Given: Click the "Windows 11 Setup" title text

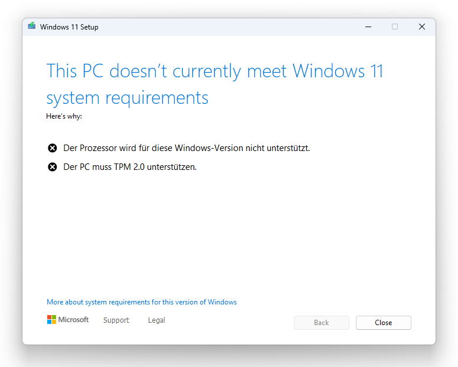Looking at the screenshot, I should (x=69, y=27).
